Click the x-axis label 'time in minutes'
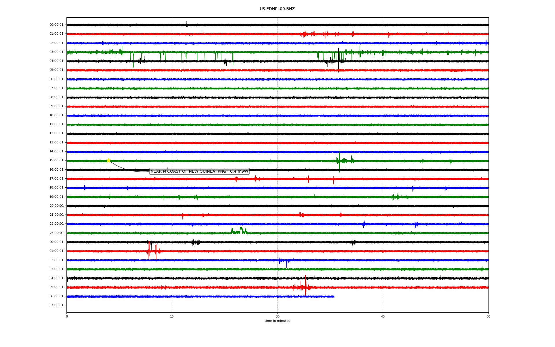555x347 pixels. 277,321
